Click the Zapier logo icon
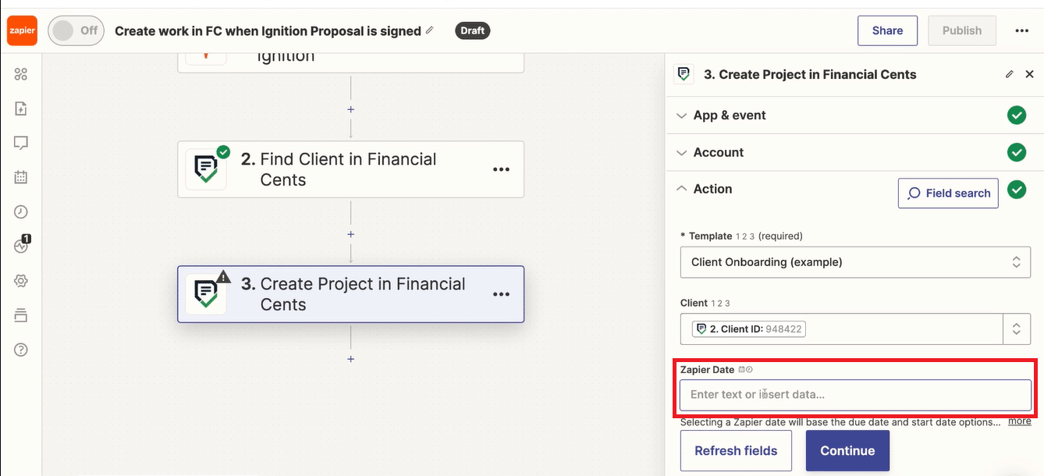The image size is (1044, 476). [21, 30]
